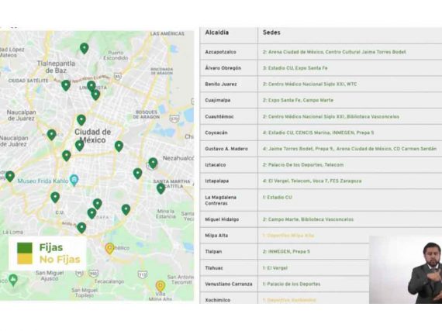The width and height of the screenshot is (442, 331).
Task: Click the Alcaldía column header
Action: (217, 33)
